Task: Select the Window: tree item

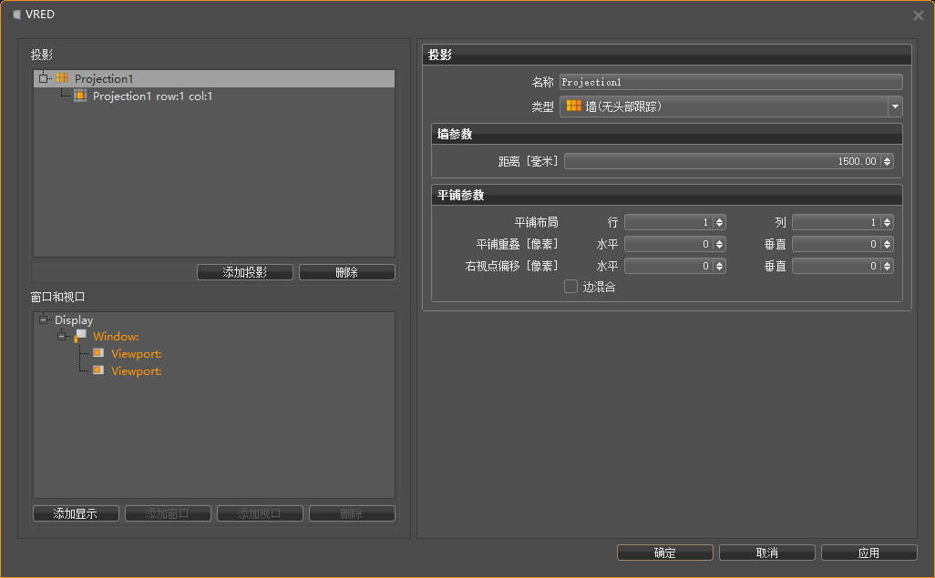Action: (116, 337)
